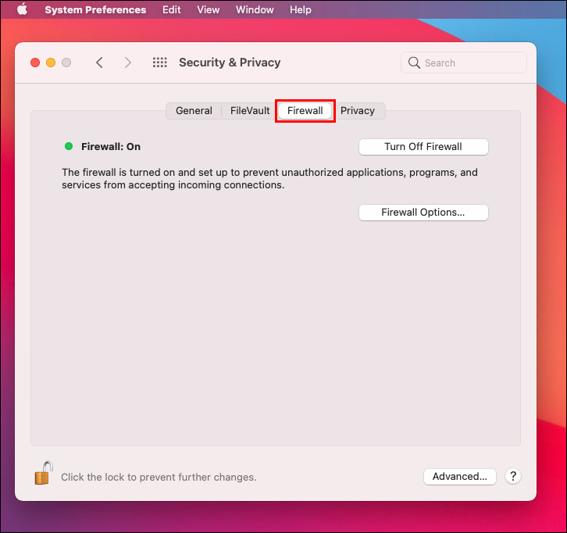This screenshot has height=533, width=567.
Task: Click the magnifying glass search icon
Action: [414, 63]
